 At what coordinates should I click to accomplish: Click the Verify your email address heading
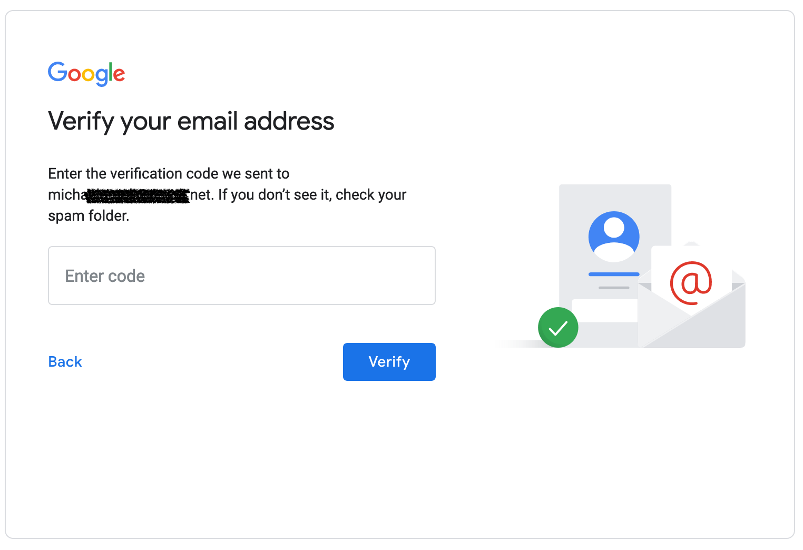coord(191,121)
